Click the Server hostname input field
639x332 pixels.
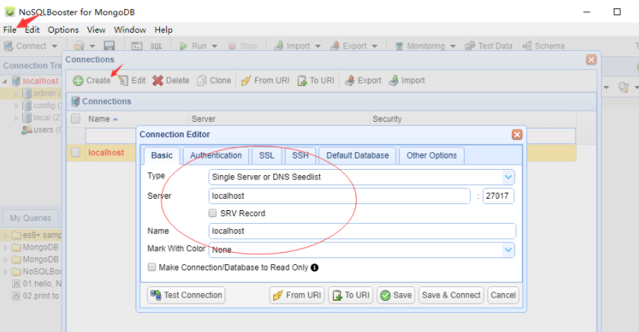(340, 196)
